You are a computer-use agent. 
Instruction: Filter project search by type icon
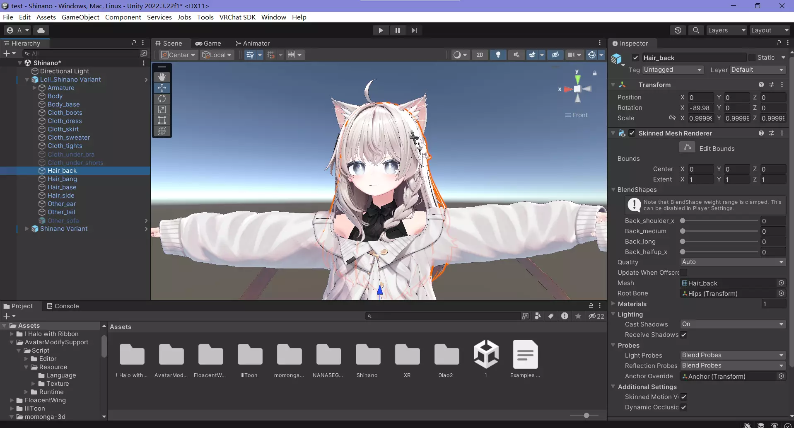tap(538, 316)
